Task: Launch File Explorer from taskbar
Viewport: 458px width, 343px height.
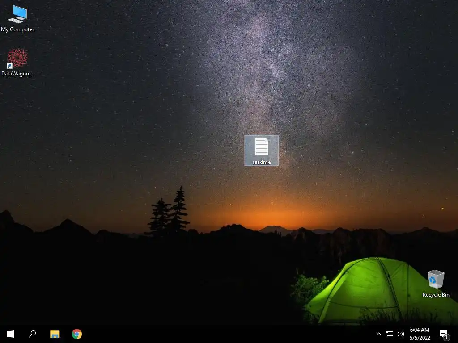Action: tap(55, 334)
